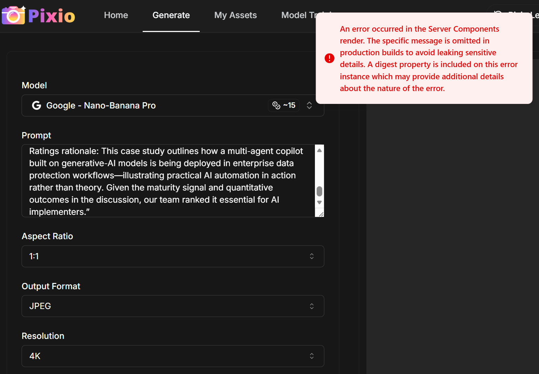Screen dimensions: 539x374
Task: Click the Pixio camera logo icon
Action: pyautogui.click(x=14, y=15)
